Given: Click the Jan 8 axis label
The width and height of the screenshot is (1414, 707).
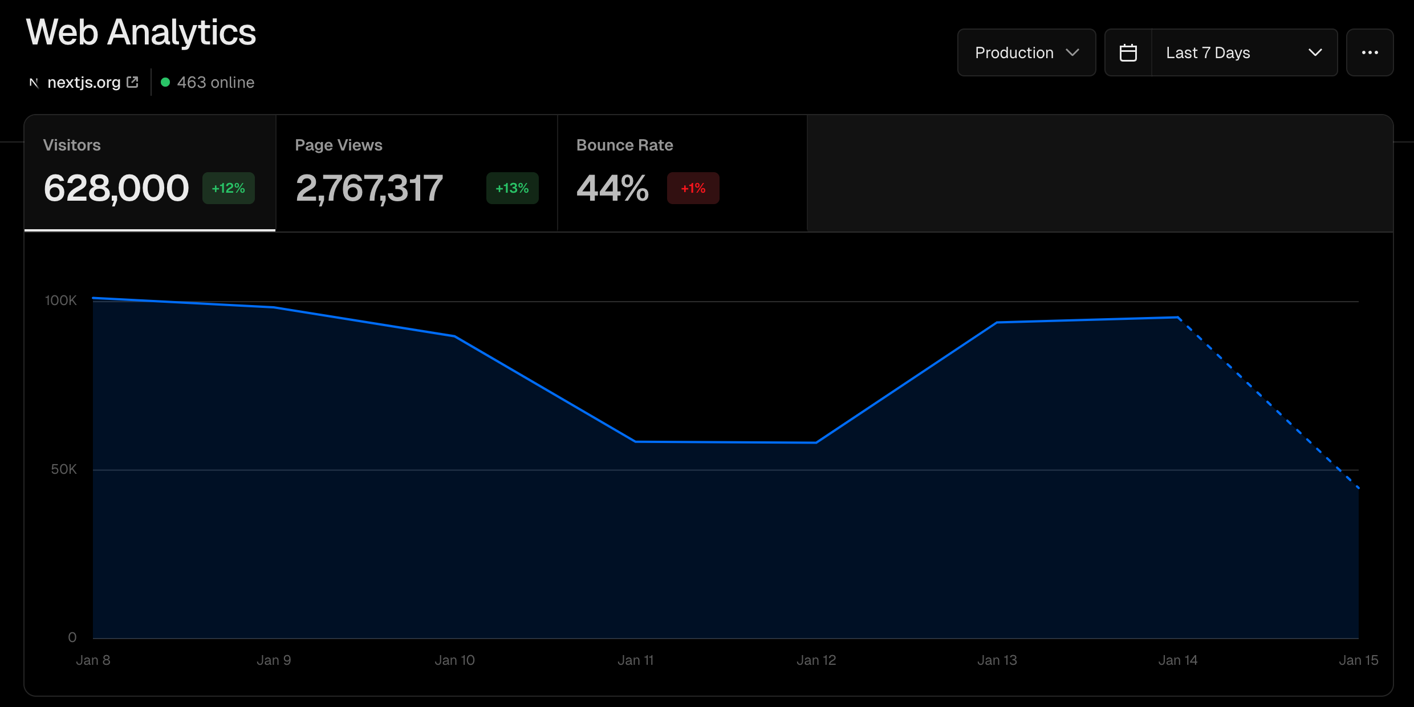Looking at the screenshot, I should click(93, 660).
